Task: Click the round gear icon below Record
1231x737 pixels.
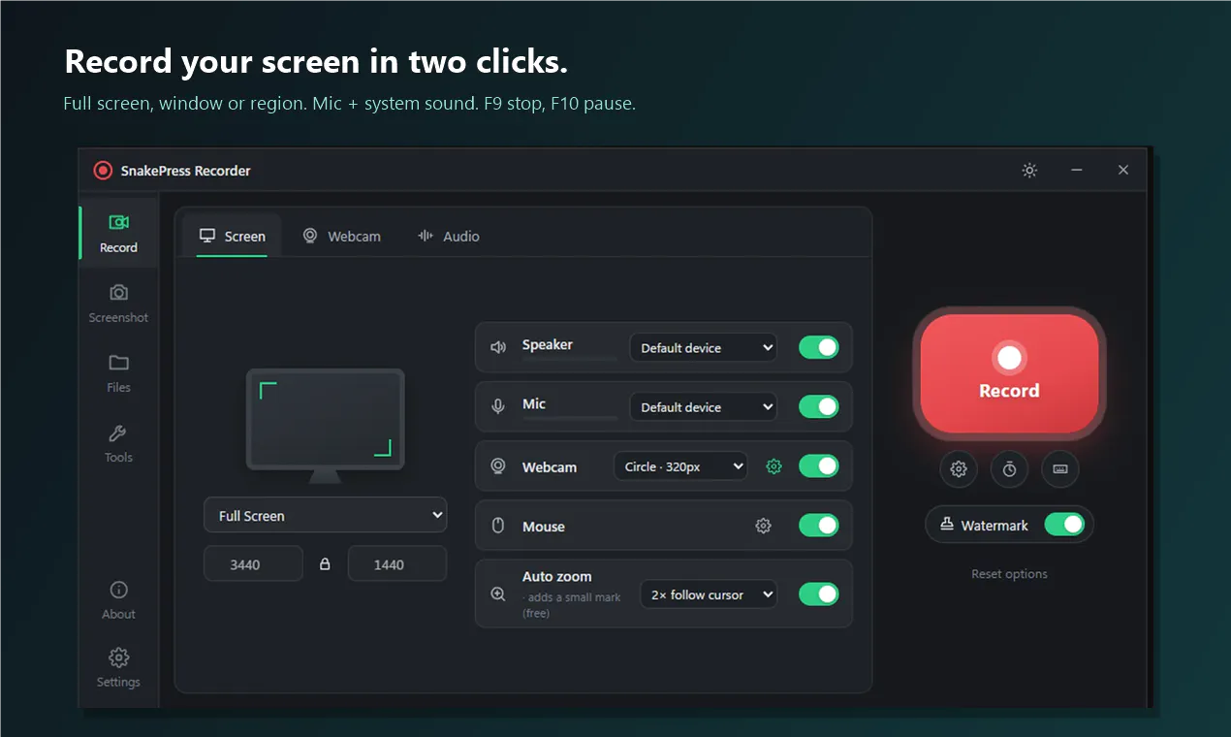Action: pos(959,469)
